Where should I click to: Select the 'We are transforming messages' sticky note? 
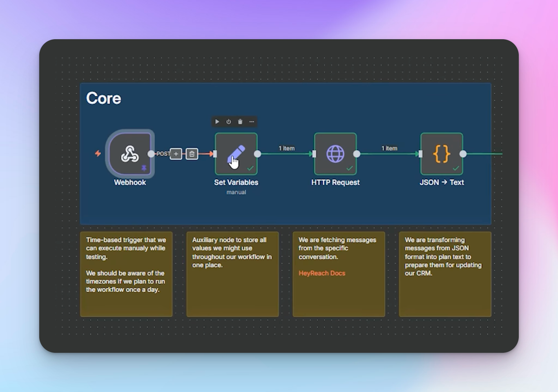pyautogui.click(x=445, y=274)
